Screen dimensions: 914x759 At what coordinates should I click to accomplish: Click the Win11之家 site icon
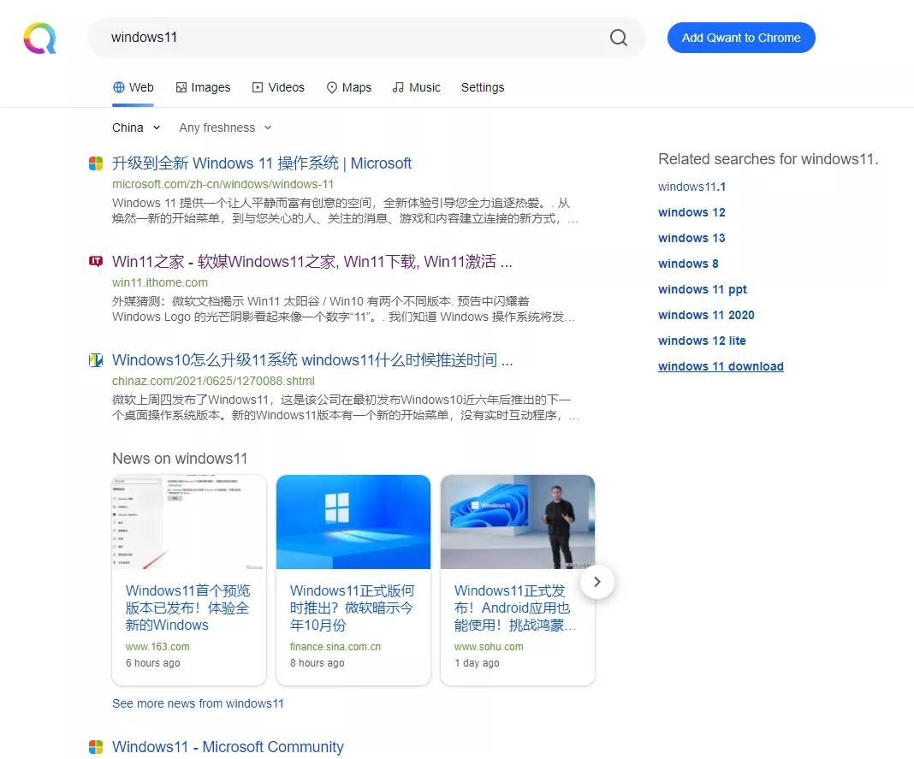click(x=95, y=261)
